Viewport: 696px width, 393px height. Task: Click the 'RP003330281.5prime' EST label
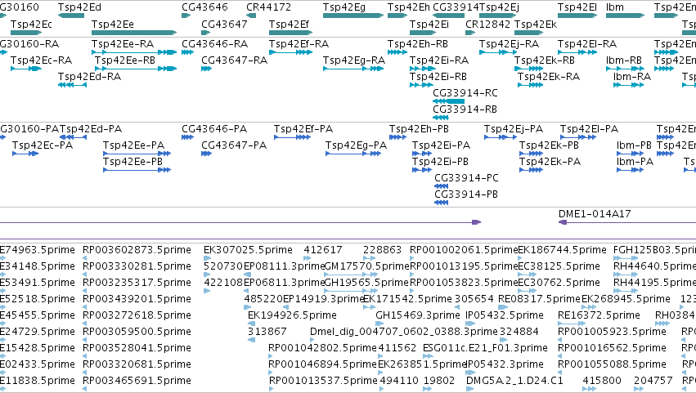coord(137,266)
